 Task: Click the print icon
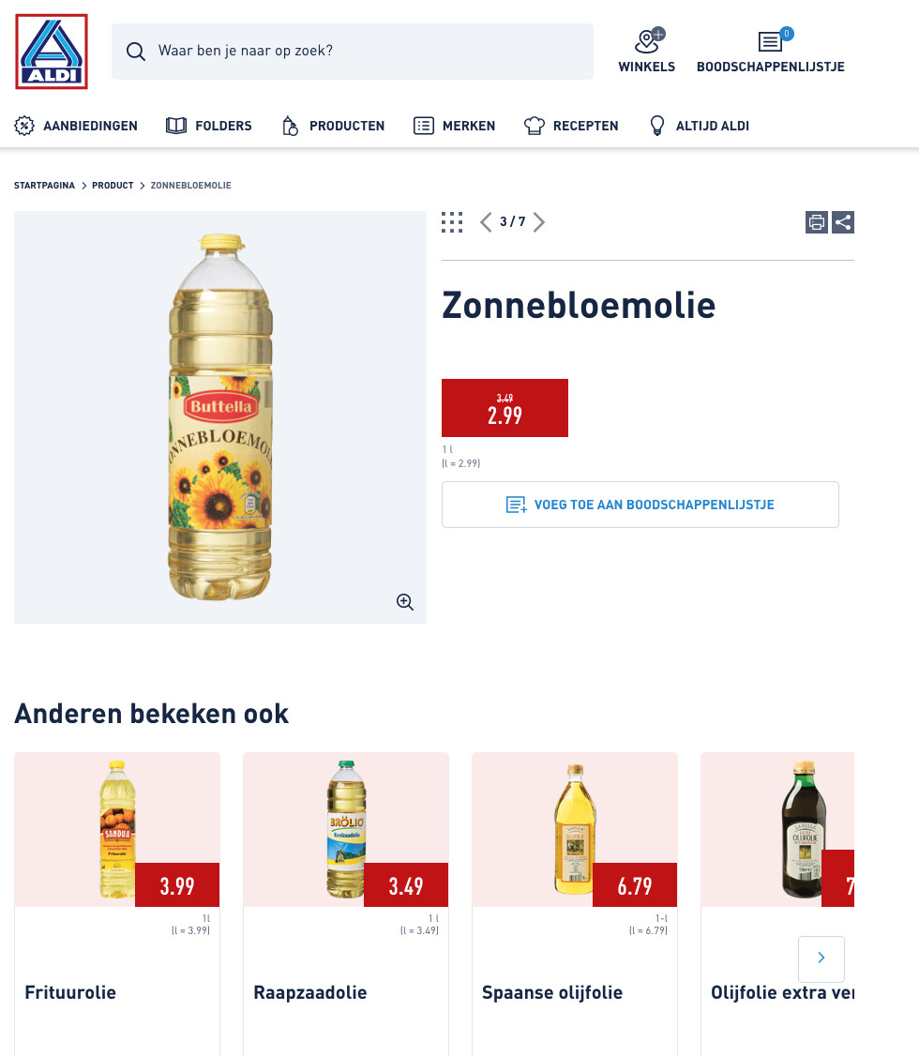click(816, 222)
